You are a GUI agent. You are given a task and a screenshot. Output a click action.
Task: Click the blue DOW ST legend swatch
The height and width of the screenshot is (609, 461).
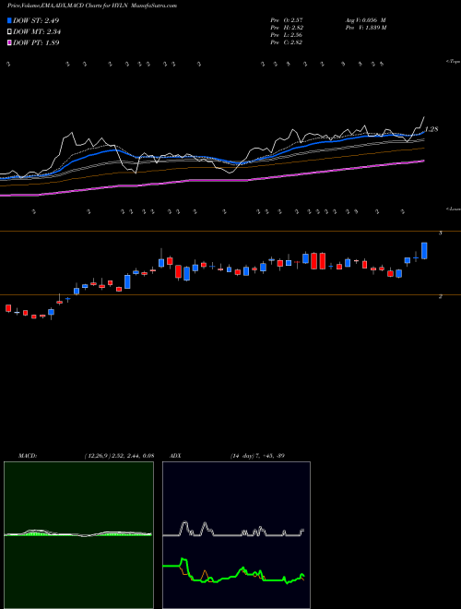point(9,20)
